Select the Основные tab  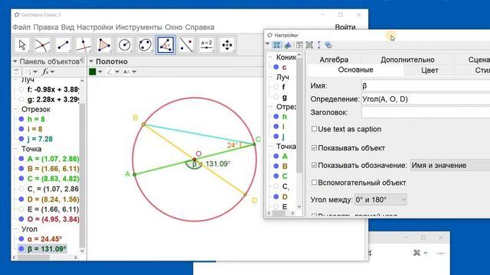coord(355,70)
